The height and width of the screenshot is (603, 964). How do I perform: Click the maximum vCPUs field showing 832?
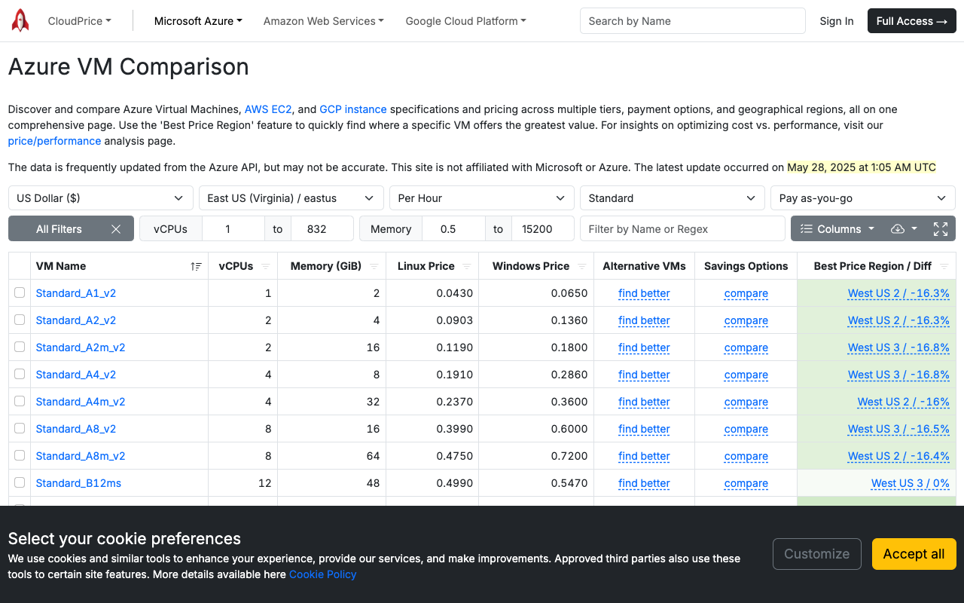(322, 229)
